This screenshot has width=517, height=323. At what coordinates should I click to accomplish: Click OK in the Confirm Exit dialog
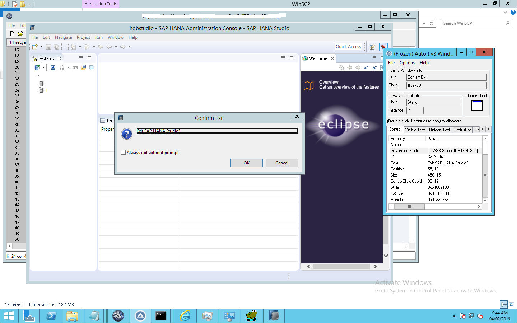[x=247, y=163]
